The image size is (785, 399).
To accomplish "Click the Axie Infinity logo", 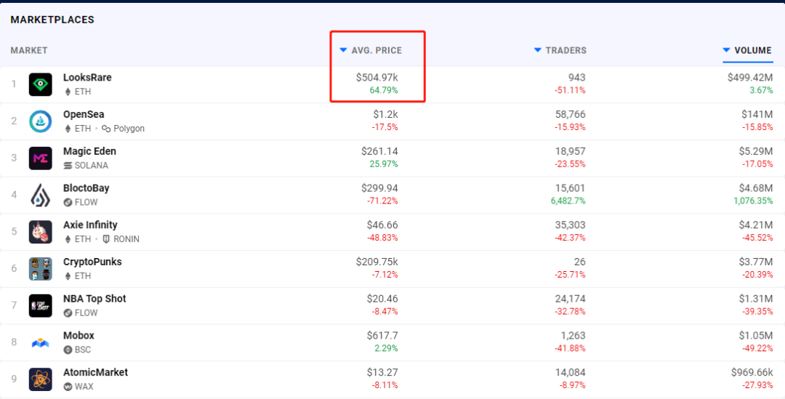I will pyautogui.click(x=41, y=232).
